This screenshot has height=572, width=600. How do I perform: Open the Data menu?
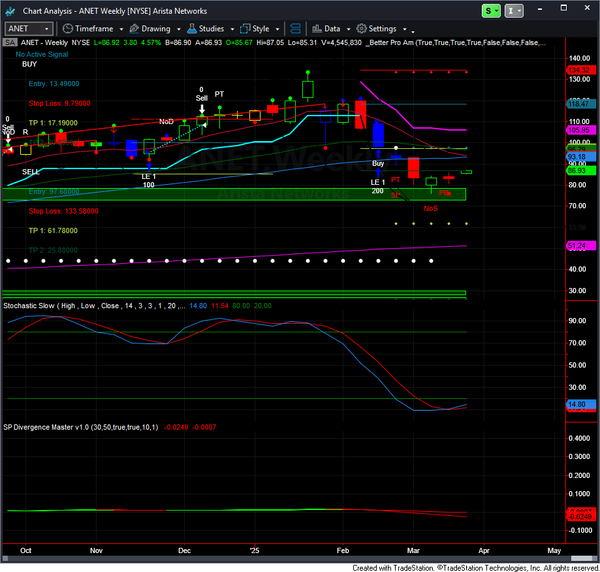tap(332, 29)
